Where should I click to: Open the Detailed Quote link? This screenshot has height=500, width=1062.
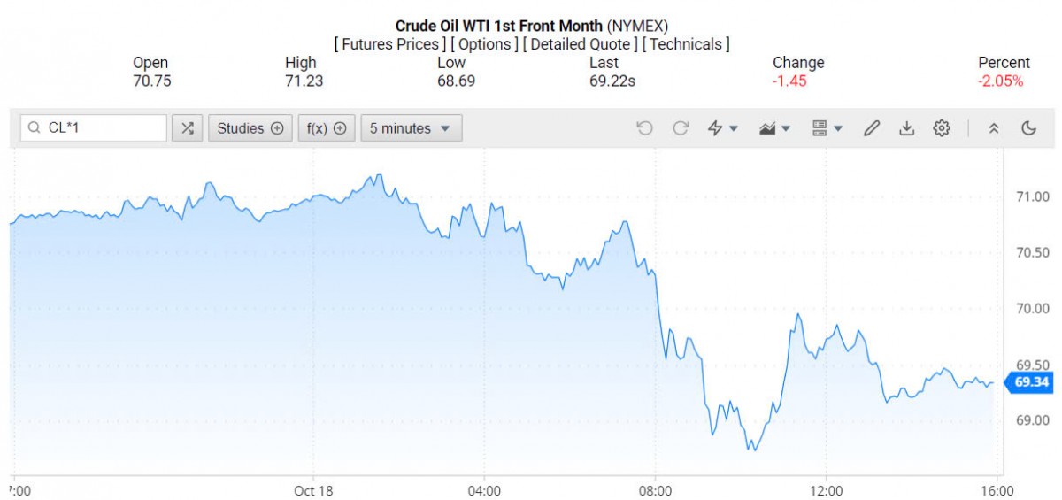coord(581,43)
